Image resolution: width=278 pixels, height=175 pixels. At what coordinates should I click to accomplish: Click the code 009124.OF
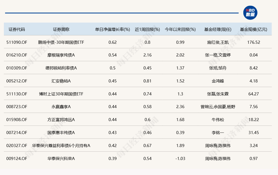(x=17, y=158)
